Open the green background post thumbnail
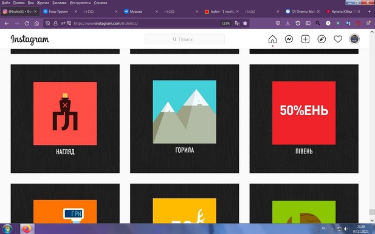This screenshot has width=375, height=234. [x=304, y=204]
